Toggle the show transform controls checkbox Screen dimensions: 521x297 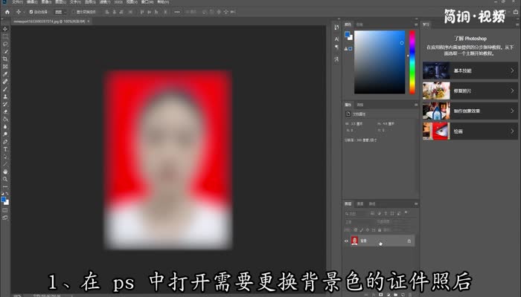click(74, 12)
